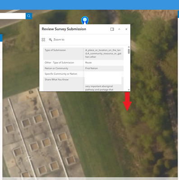Select the 'Type of Submission' field label

(x=55, y=50)
